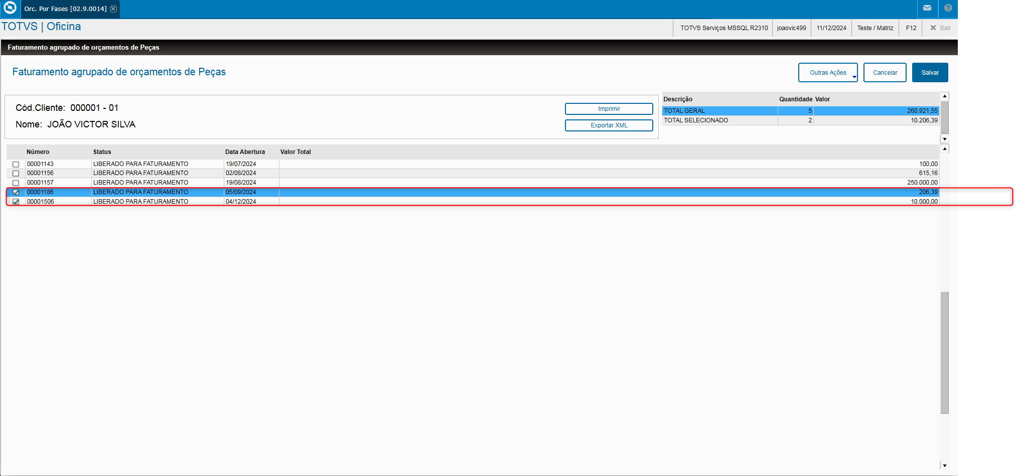
Task: Close the Orc. Por Fases tab
Action: pos(113,9)
